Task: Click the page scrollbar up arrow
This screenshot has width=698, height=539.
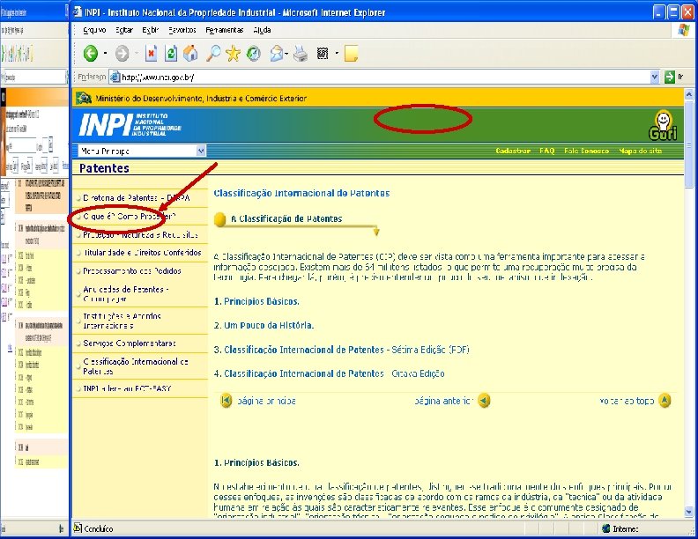Action: [x=688, y=94]
